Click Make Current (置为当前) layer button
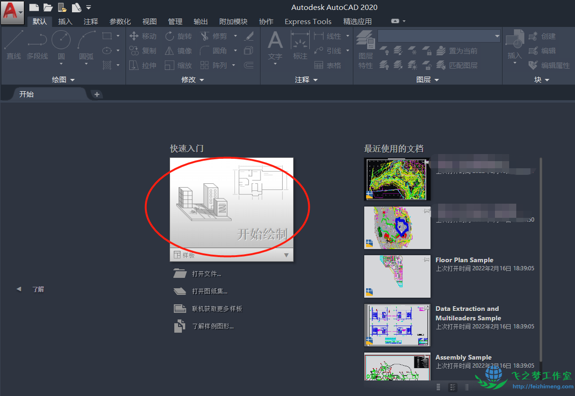 (457, 51)
